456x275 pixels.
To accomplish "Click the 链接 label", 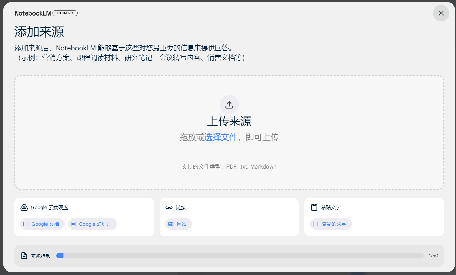I will coord(181,207).
